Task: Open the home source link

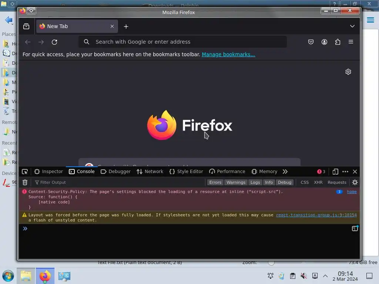Action: (352, 192)
